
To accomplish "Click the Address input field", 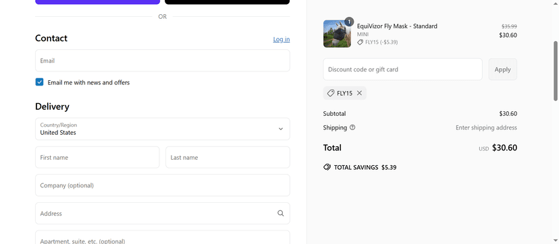I will tap(163, 214).
